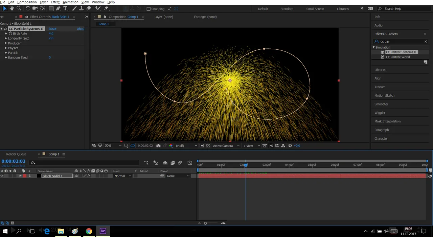
Task: Open the timeline composition mini-flowchart
Action: pos(146,163)
